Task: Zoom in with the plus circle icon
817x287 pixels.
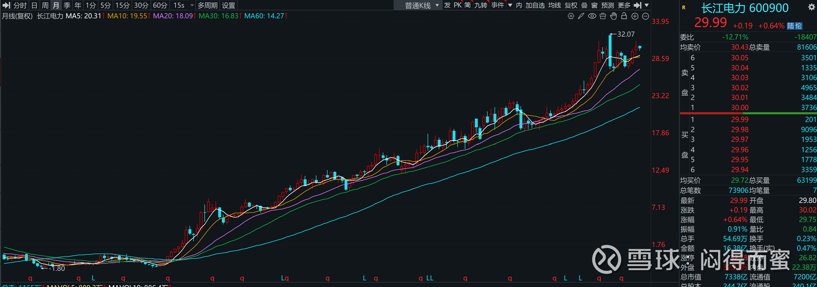Action: 635,16
